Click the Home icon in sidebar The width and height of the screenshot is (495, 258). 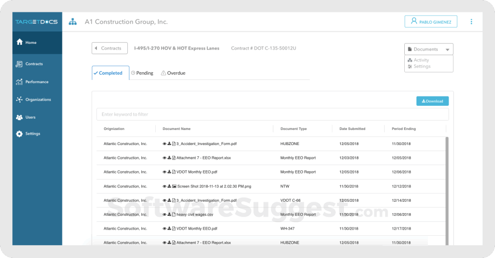coord(20,42)
